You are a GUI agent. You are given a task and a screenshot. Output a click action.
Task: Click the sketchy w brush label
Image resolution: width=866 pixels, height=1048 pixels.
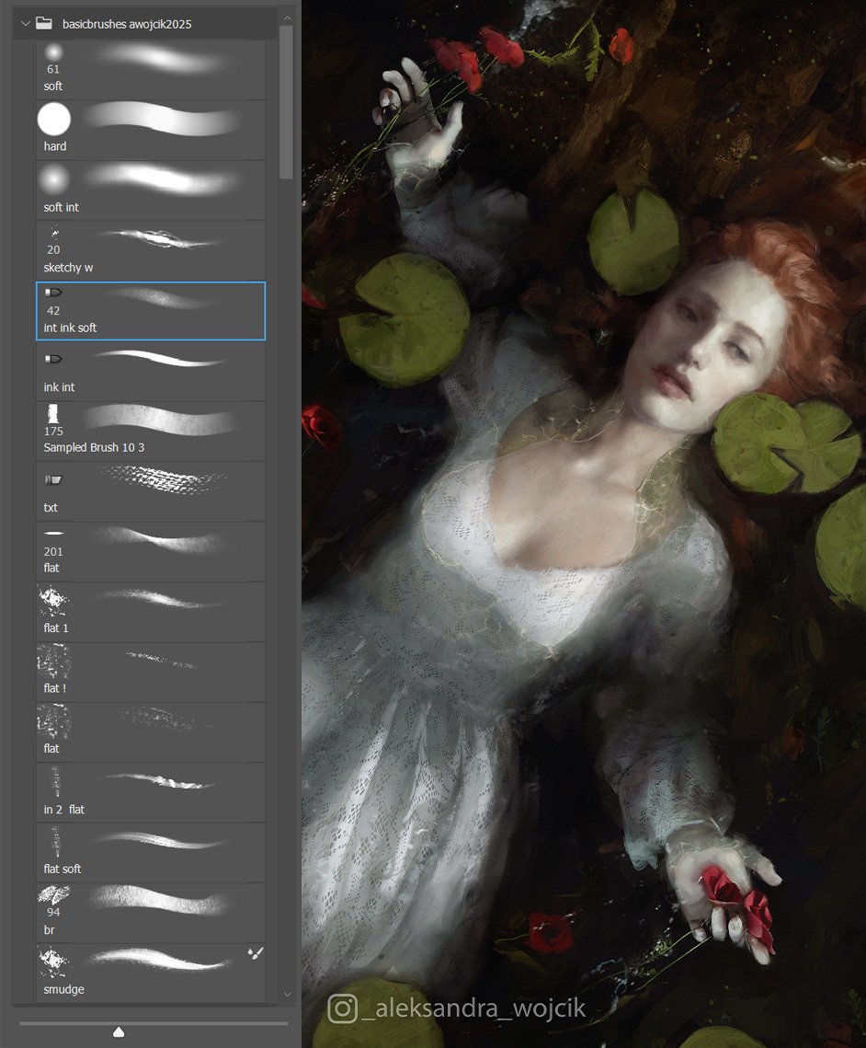tap(68, 268)
